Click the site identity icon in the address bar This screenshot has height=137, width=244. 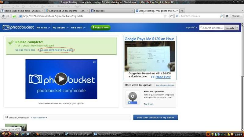[x=20, y=16]
